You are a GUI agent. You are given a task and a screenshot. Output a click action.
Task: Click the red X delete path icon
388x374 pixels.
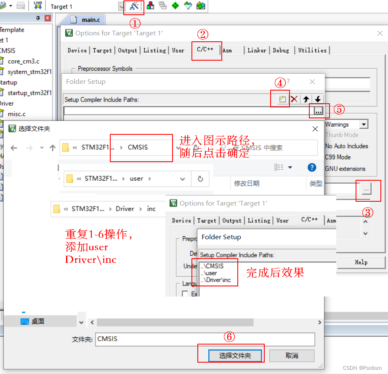click(294, 99)
